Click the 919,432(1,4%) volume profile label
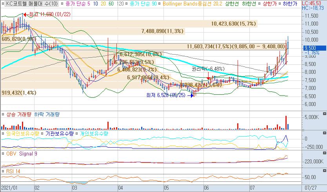 pos(19,93)
